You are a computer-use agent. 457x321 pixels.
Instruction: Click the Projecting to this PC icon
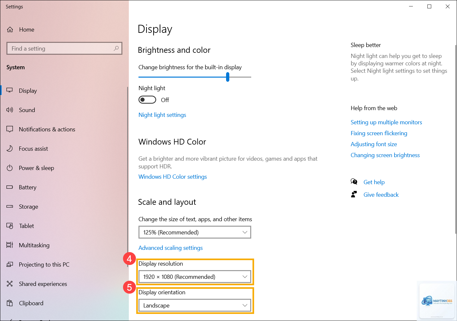click(10, 264)
